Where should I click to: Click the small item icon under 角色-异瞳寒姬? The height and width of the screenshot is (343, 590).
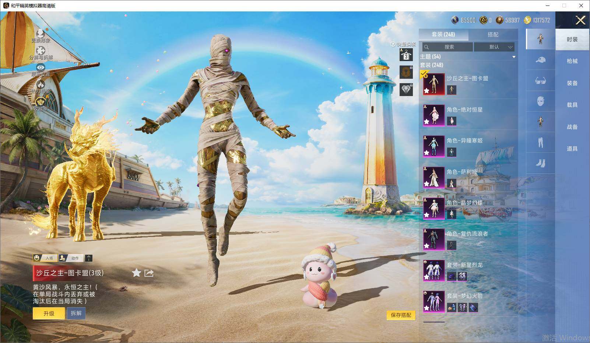point(452,152)
